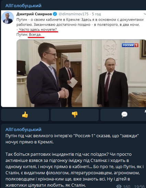Expand tweet options chevron at top right
The image size is (146, 188).
click(x=145, y=14)
